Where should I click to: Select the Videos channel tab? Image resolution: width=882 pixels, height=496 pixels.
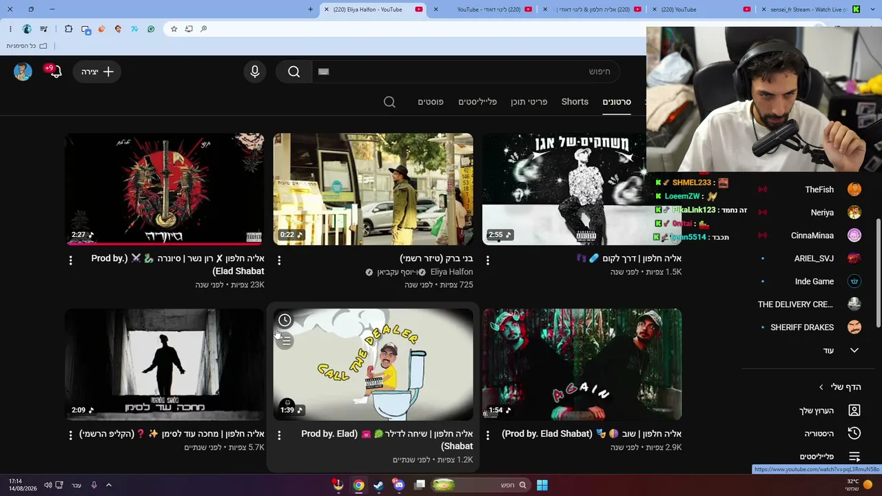point(617,102)
